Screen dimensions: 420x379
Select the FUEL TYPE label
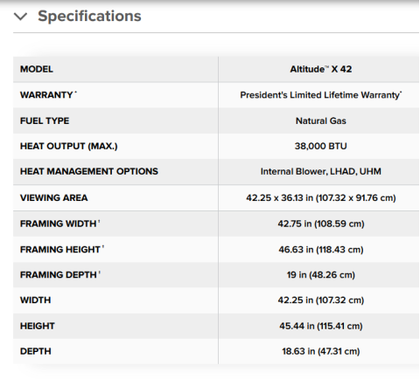45,121
